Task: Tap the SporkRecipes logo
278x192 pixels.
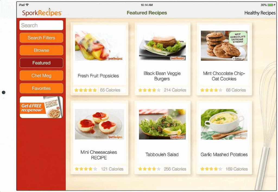Action: click(42, 12)
